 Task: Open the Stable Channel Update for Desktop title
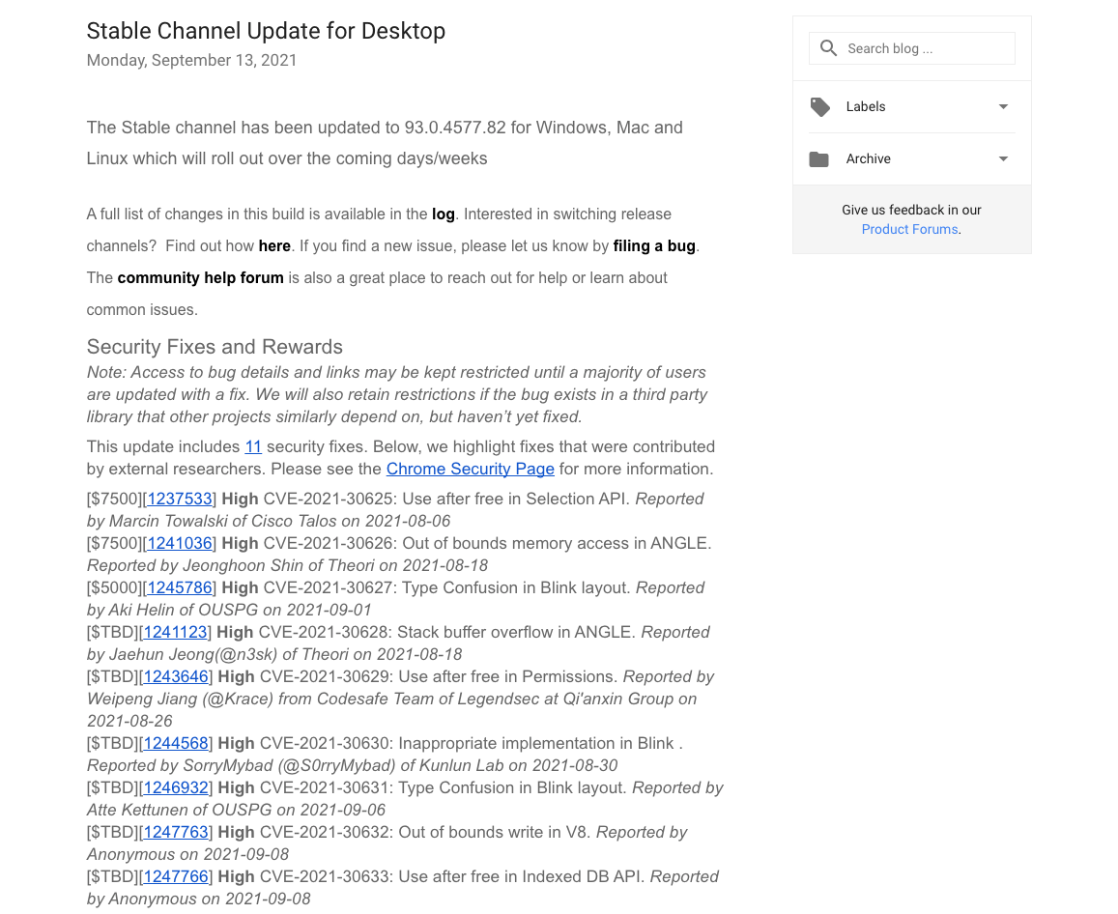(266, 31)
